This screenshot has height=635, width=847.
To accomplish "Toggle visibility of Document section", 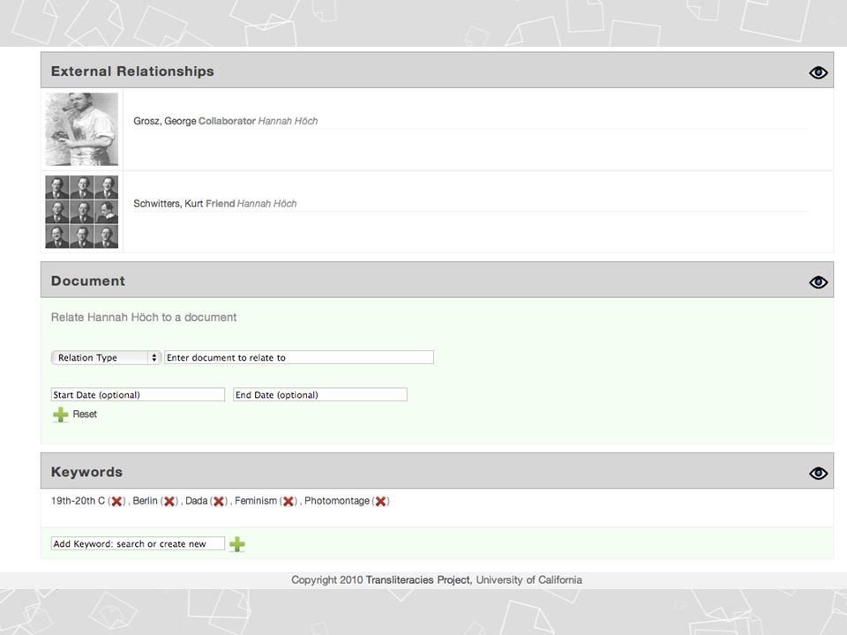I will [819, 282].
